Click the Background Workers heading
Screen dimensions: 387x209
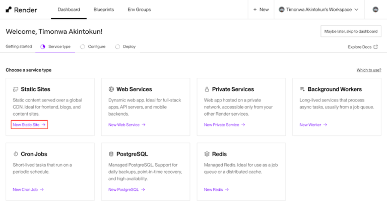tap(335, 89)
